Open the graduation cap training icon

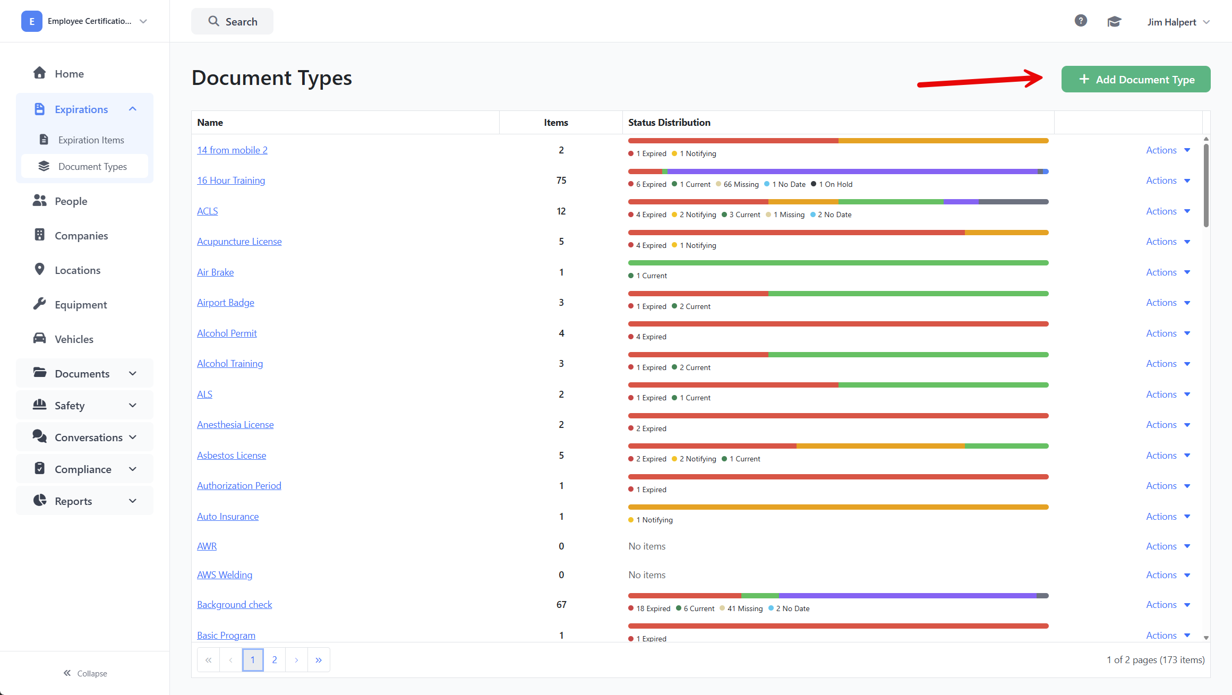[x=1114, y=21]
